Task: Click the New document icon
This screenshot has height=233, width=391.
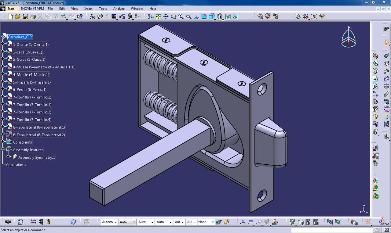Action: pyautogui.click(x=10, y=16)
